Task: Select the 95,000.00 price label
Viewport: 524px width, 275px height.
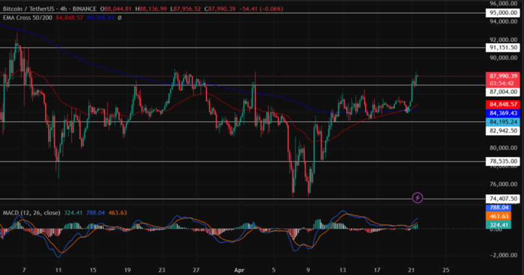Action: 503,13
